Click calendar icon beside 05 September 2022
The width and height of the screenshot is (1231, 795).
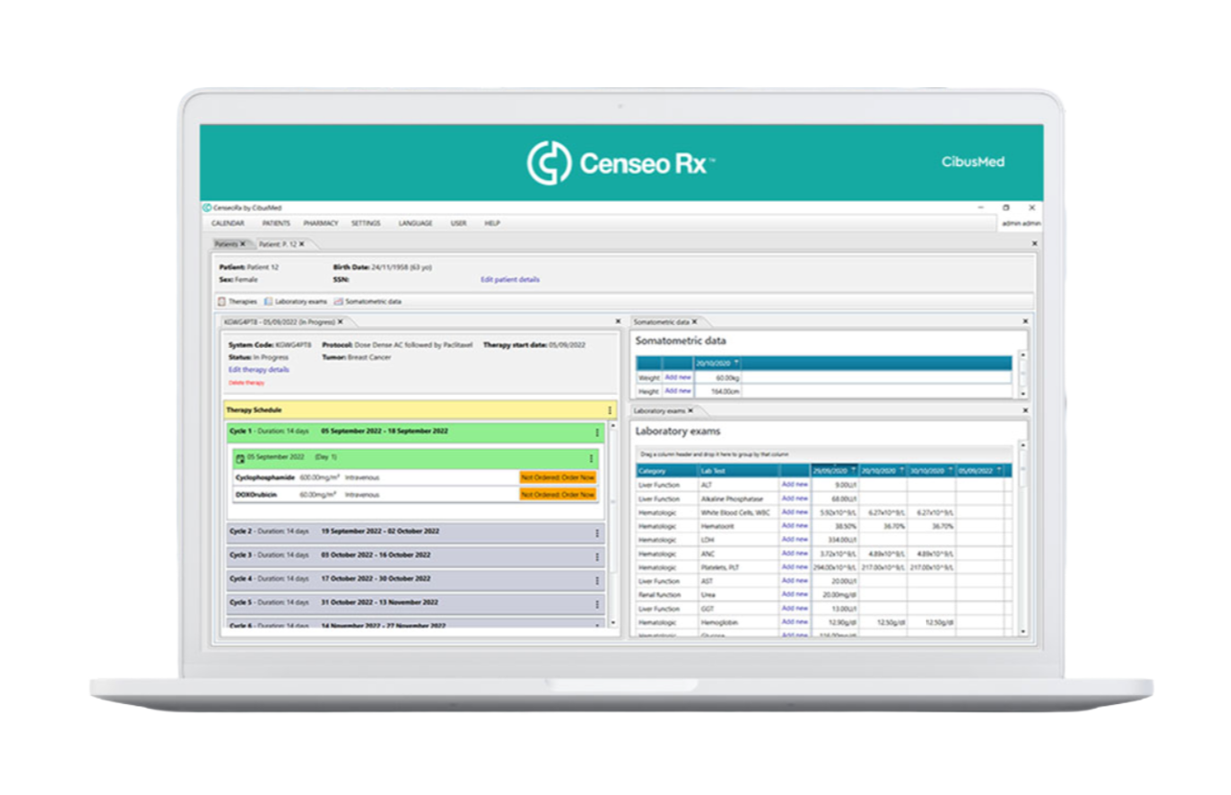point(240,457)
